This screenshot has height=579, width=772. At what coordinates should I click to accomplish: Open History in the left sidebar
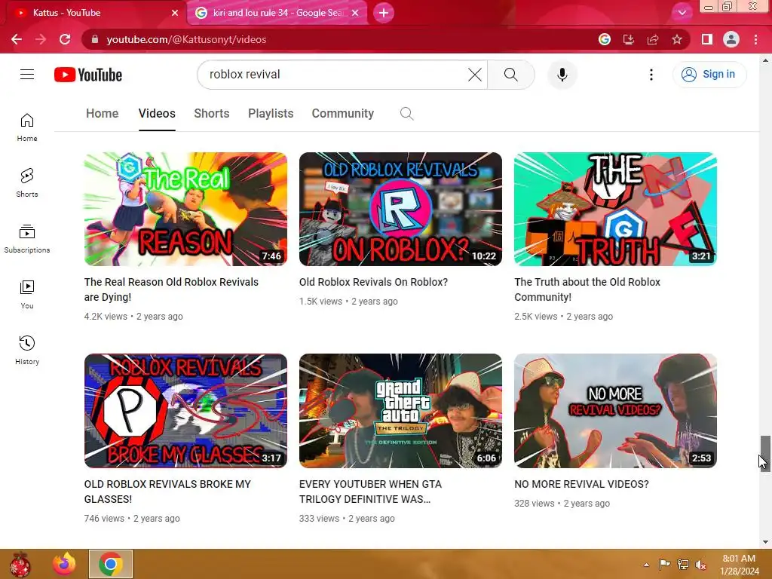coord(27,350)
